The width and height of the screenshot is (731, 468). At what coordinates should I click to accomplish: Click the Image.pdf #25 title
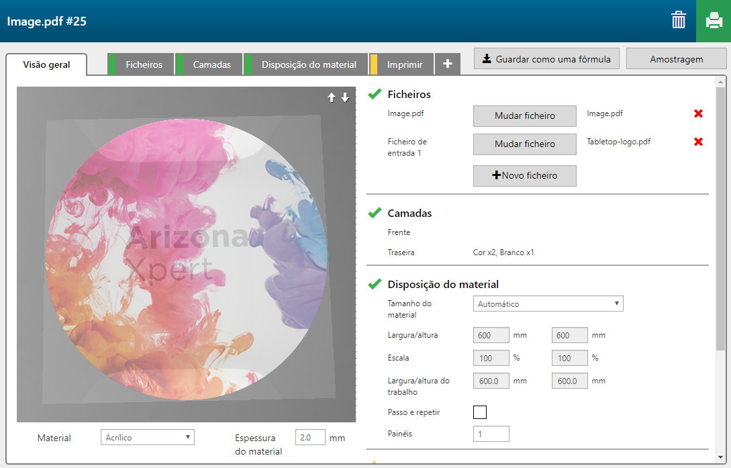pyautogui.click(x=46, y=21)
